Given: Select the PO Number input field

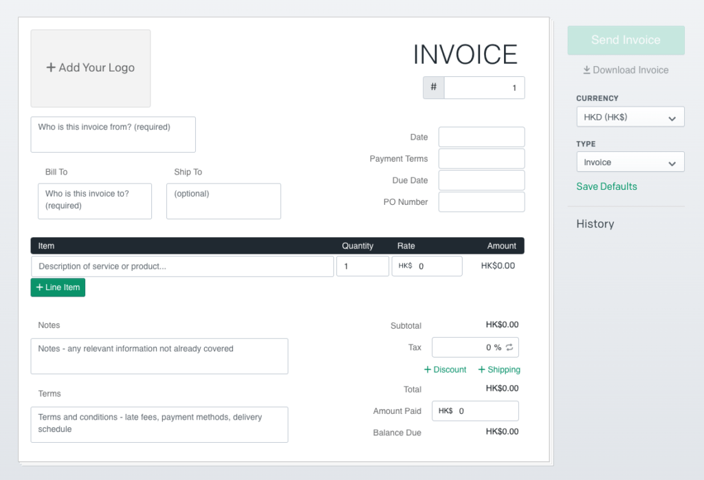Looking at the screenshot, I should [481, 201].
